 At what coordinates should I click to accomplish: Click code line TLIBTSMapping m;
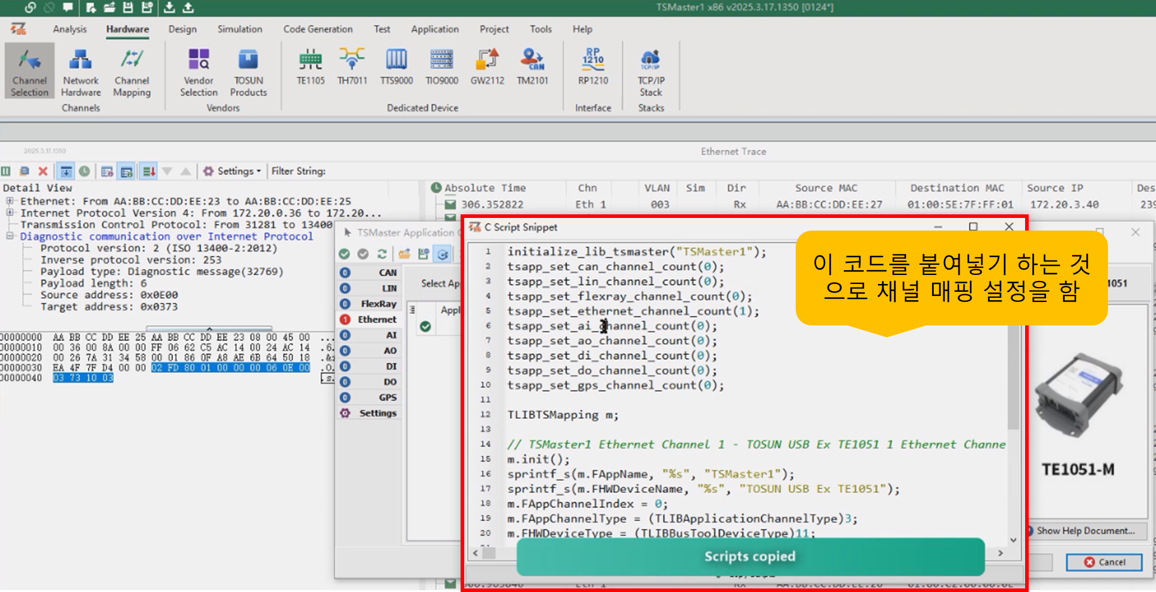563,415
